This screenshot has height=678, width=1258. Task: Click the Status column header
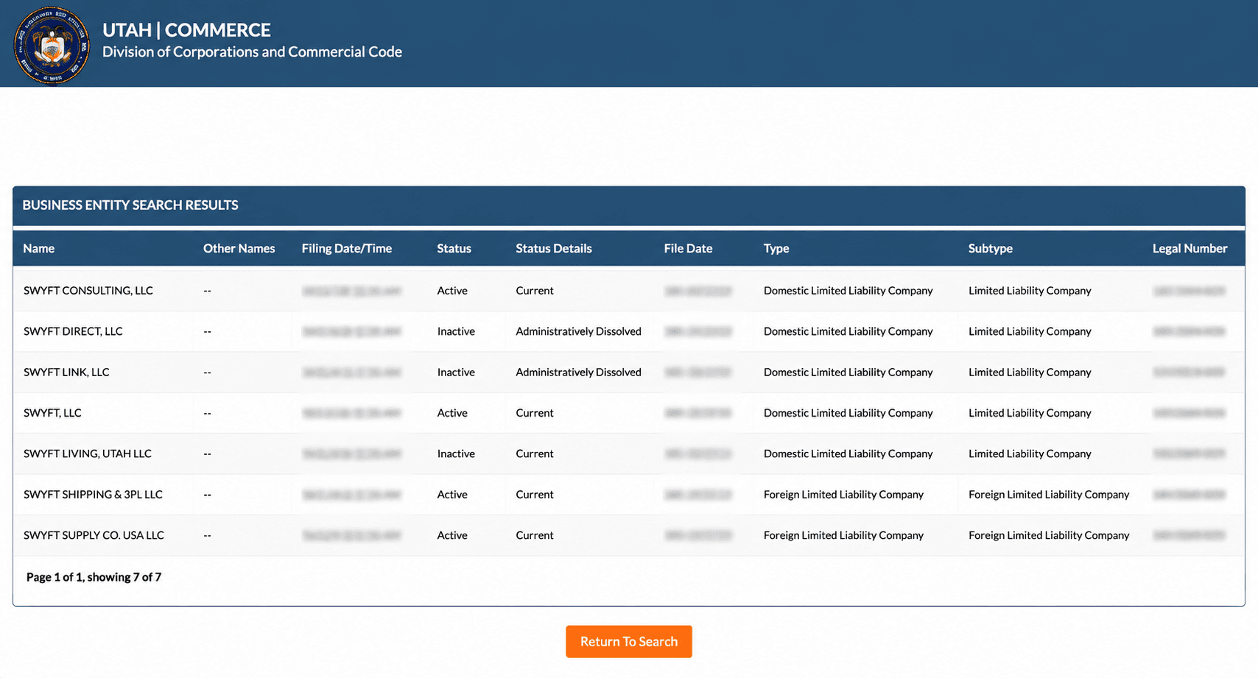(454, 249)
